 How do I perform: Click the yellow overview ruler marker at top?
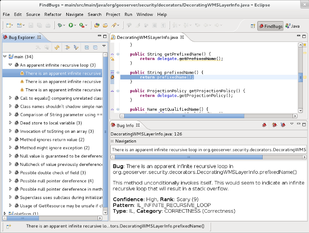pyautogui.click(x=305, y=45)
